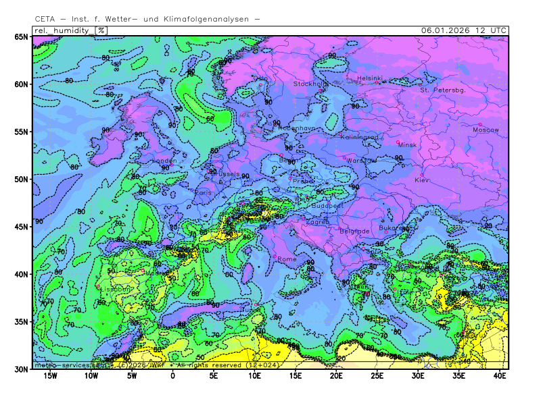Select the Kiev city label
This screenshot has width=541, height=405.
pyautogui.click(x=421, y=180)
